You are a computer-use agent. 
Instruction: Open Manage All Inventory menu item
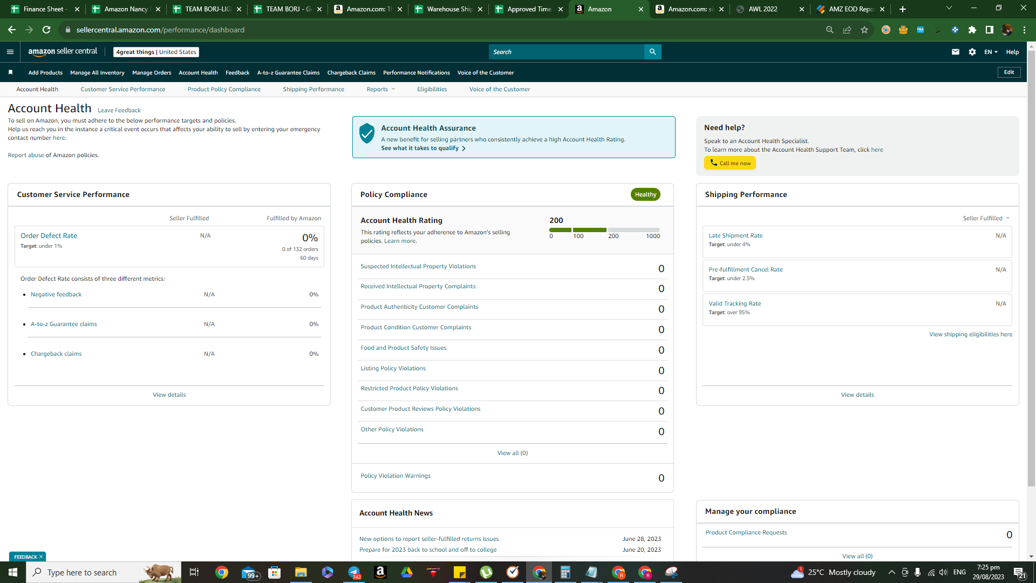coord(97,72)
